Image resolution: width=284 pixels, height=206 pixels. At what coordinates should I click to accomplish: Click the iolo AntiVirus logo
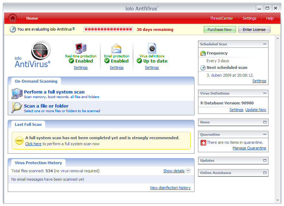33,54
